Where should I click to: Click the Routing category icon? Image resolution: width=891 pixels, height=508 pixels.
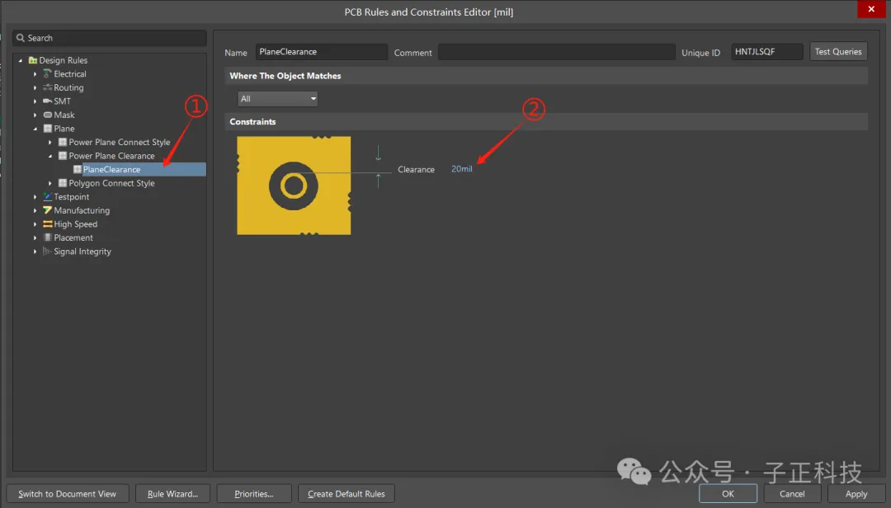(48, 87)
